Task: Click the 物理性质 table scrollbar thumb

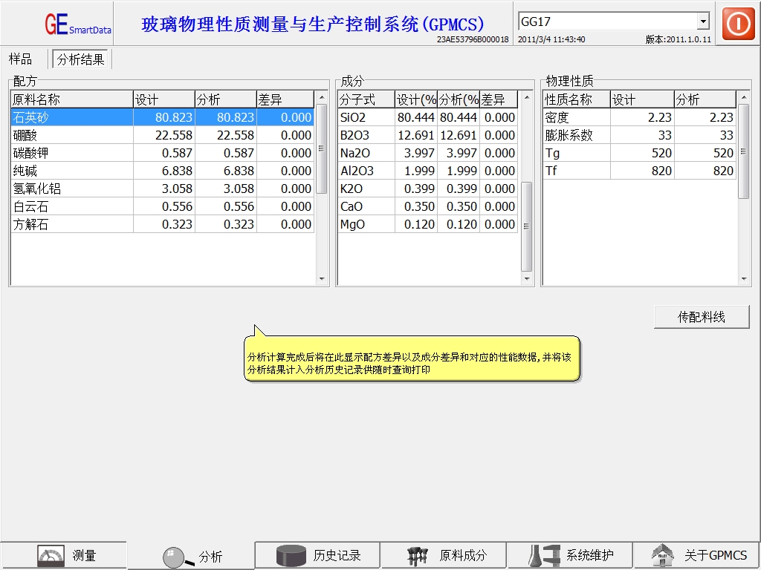Action: click(x=743, y=151)
